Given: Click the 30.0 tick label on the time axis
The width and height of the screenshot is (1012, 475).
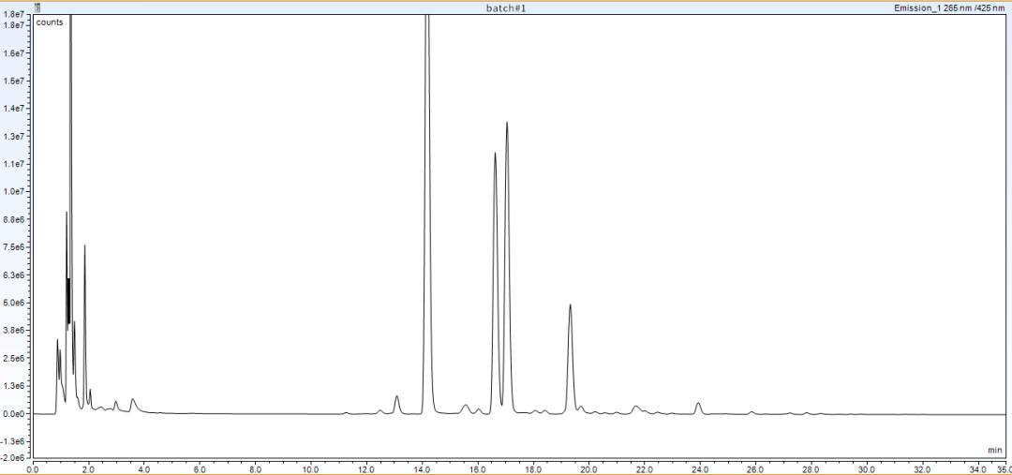Looking at the screenshot, I should 866,469.
